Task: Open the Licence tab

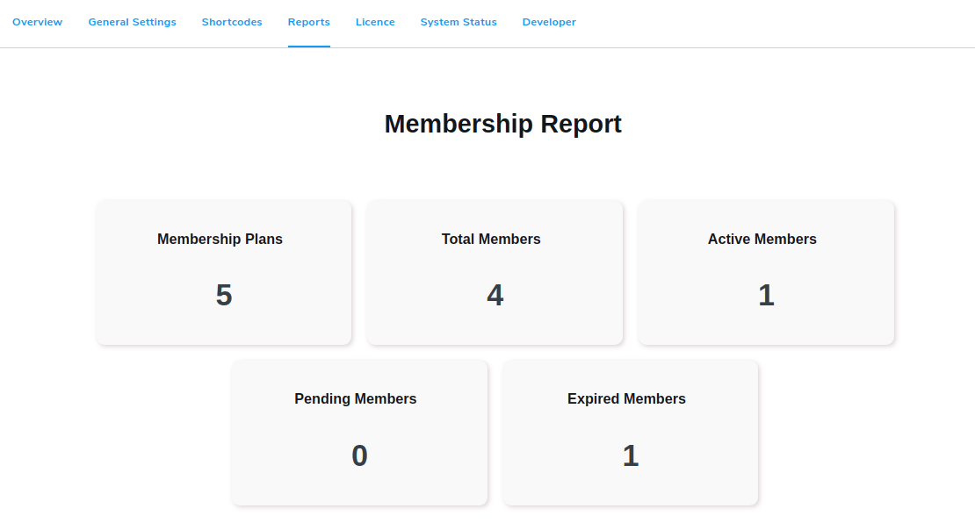Action: pos(375,21)
